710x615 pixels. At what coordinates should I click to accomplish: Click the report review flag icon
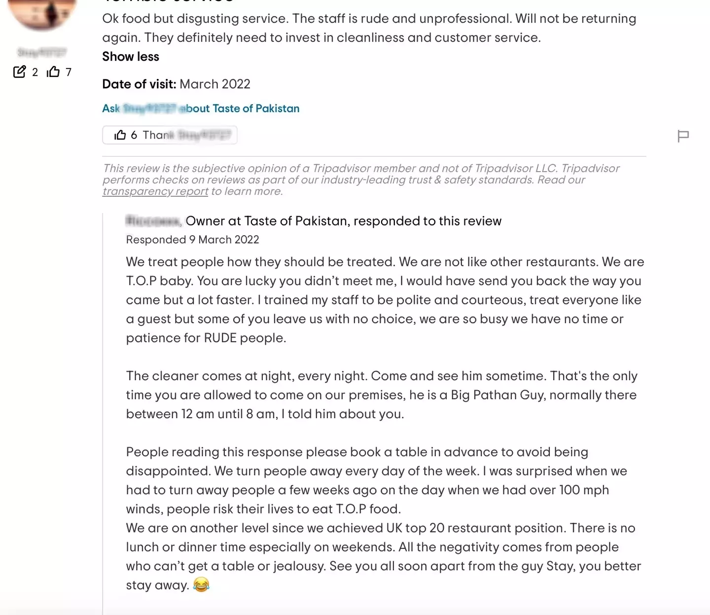point(683,136)
